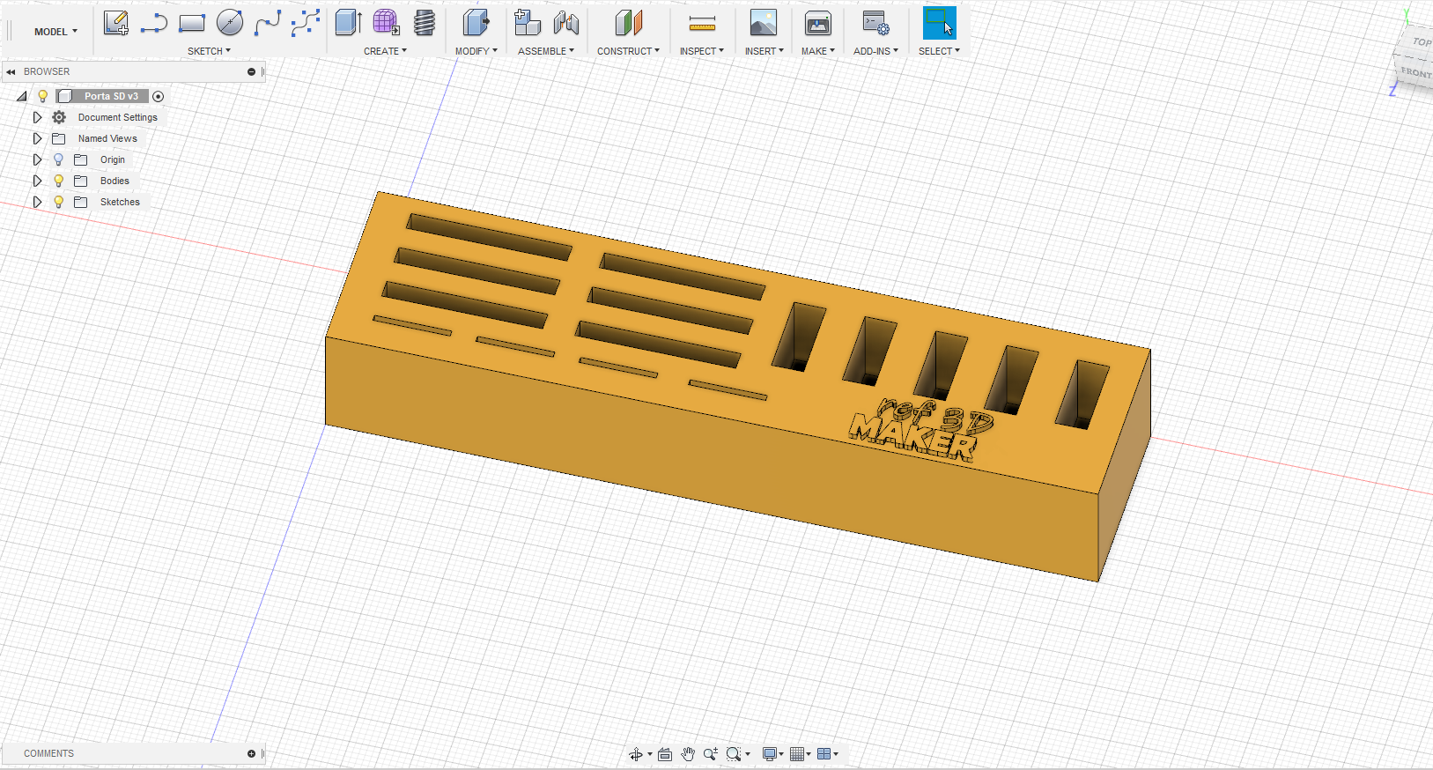Collapse the Porta SD v3 root node
The height and width of the screenshot is (770, 1433).
(22, 96)
